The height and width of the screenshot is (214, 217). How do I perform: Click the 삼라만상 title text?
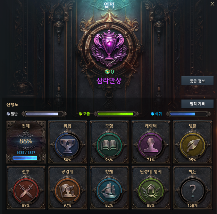click(x=109, y=81)
